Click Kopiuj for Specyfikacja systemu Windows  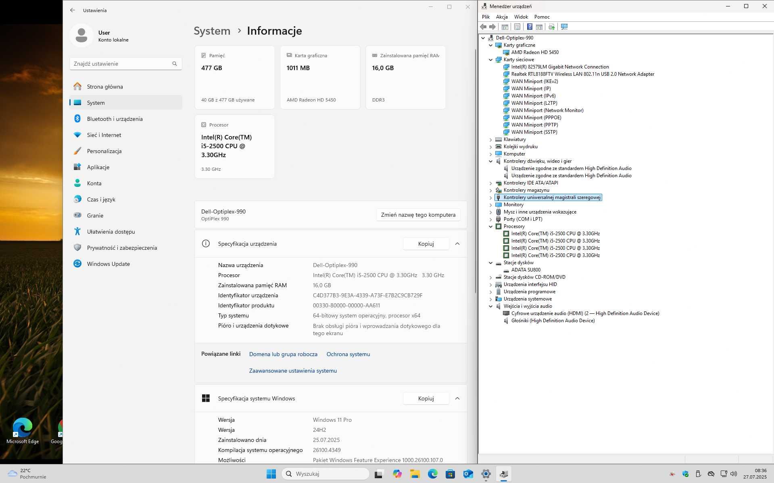[x=426, y=398]
